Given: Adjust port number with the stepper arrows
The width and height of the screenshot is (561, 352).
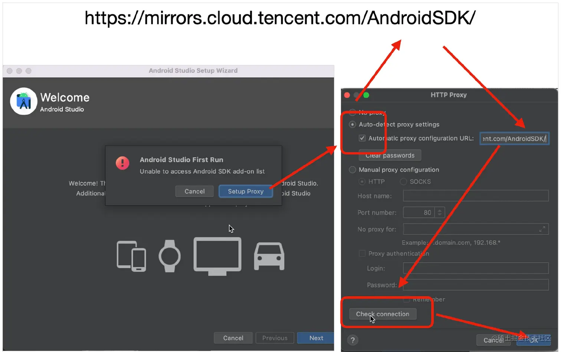Looking at the screenshot, I should (x=440, y=213).
